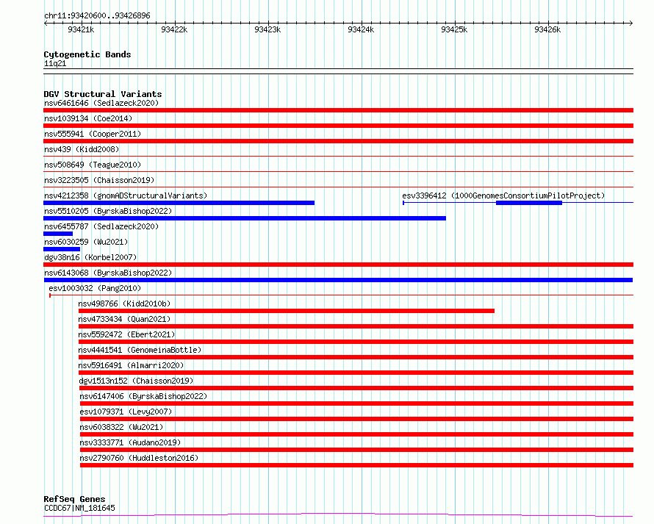654x524 pixels.
Task: Open the nsv4733434 (Quan2021) label
Action: pos(124,319)
